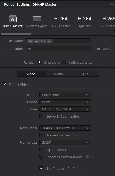The height and width of the screenshot is (176, 115).
Task: Click the chapter marker color icon
Action: pyautogui.click(x=87, y=157)
